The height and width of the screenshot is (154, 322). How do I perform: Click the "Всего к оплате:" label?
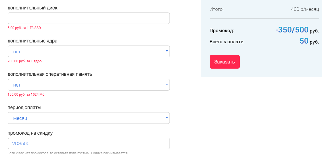click(227, 42)
